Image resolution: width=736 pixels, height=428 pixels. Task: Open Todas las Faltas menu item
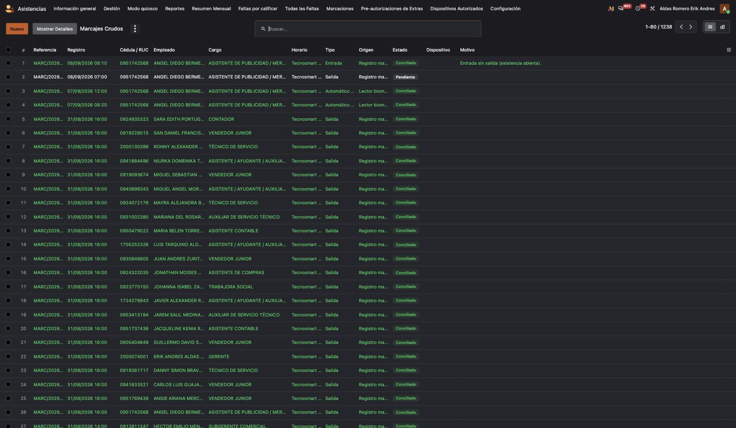point(302,9)
